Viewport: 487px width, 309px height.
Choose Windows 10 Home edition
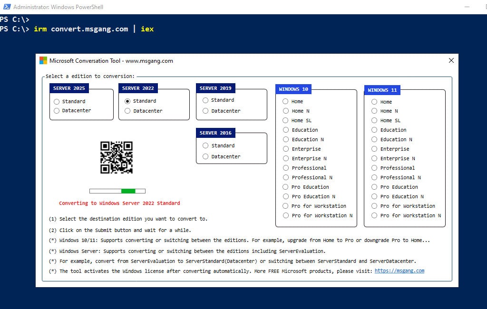285,101
